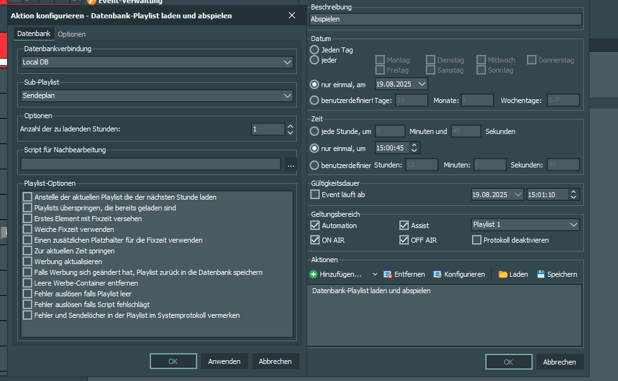This screenshot has width=618, height=381.
Task: Select 'Jeden Tag' radio button
Action: (x=315, y=49)
